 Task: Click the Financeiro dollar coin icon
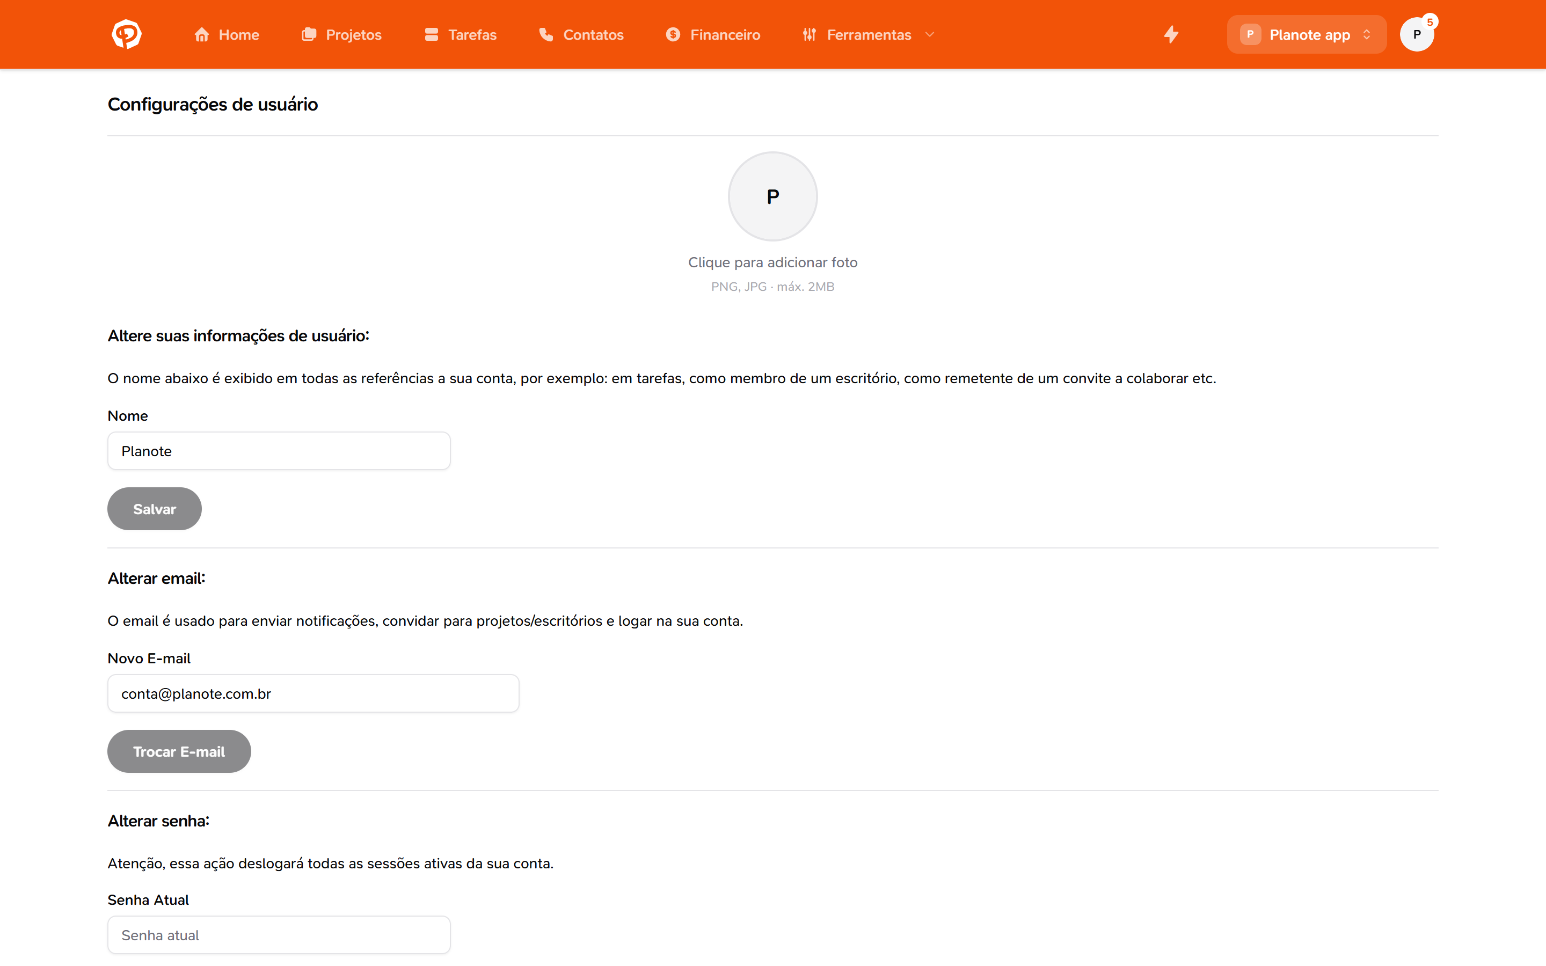pos(673,34)
